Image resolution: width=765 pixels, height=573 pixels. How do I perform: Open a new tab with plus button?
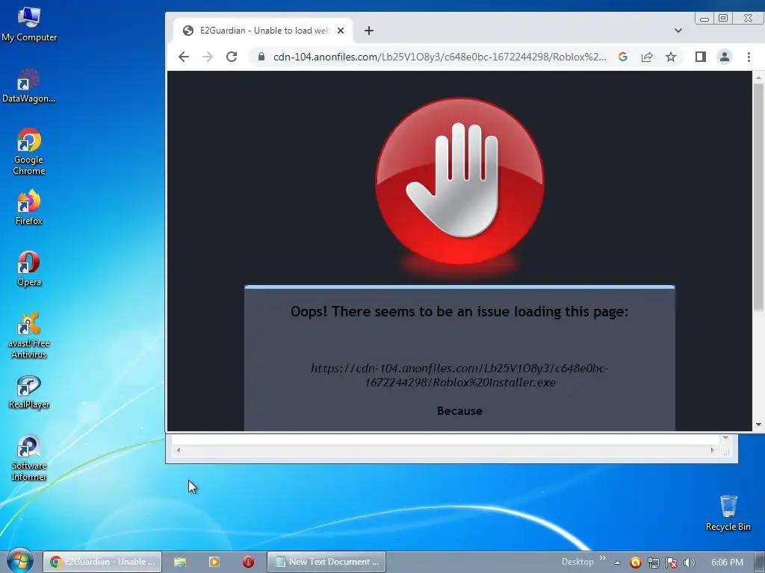pyautogui.click(x=369, y=31)
